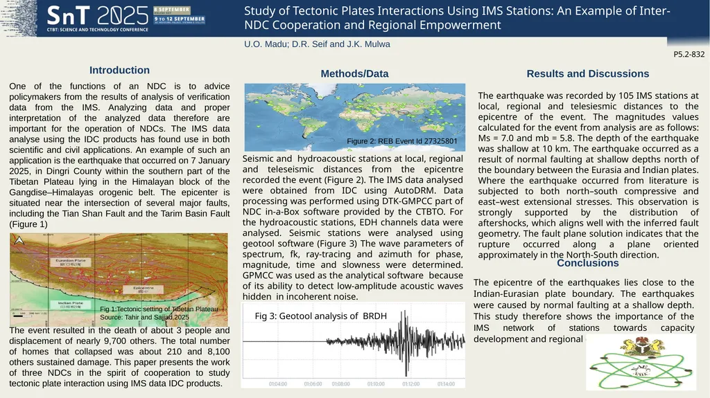710x398 pixels.
Task: Click the 01:04:00 time axis label
Action: [277, 384]
